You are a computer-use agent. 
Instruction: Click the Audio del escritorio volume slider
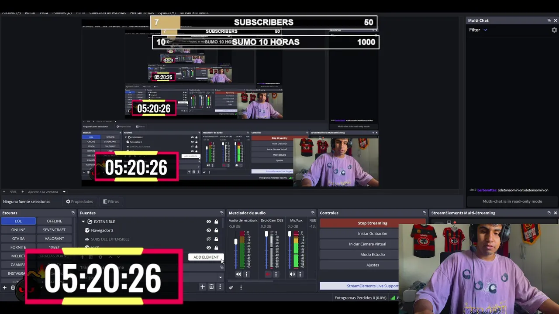pos(236,250)
